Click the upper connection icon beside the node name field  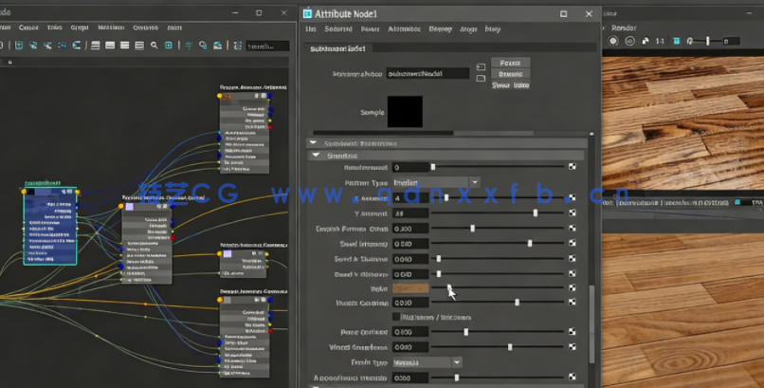point(481,68)
